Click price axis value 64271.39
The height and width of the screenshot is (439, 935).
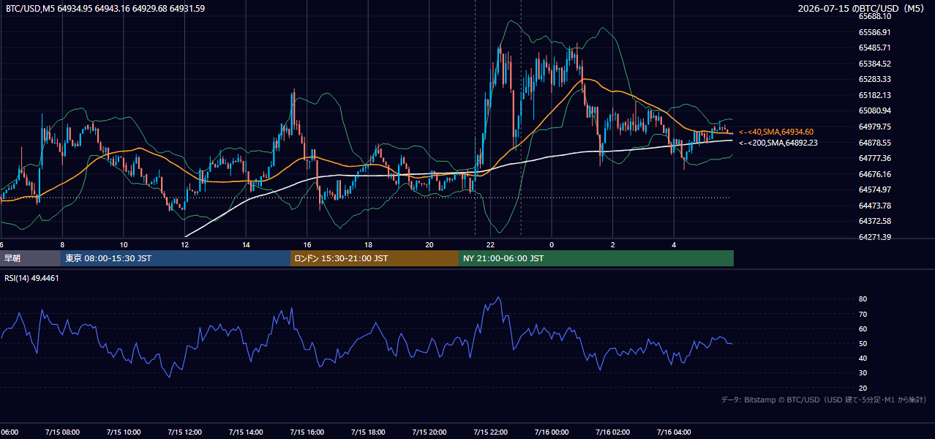pyautogui.click(x=874, y=237)
